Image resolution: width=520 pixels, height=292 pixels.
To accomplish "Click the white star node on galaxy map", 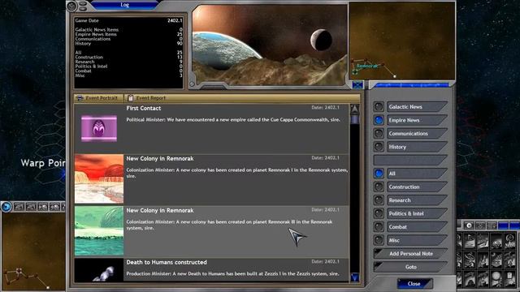I will 48,288.
